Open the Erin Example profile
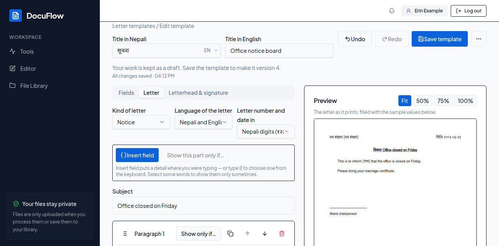The height and width of the screenshot is (246, 499). [424, 11]
